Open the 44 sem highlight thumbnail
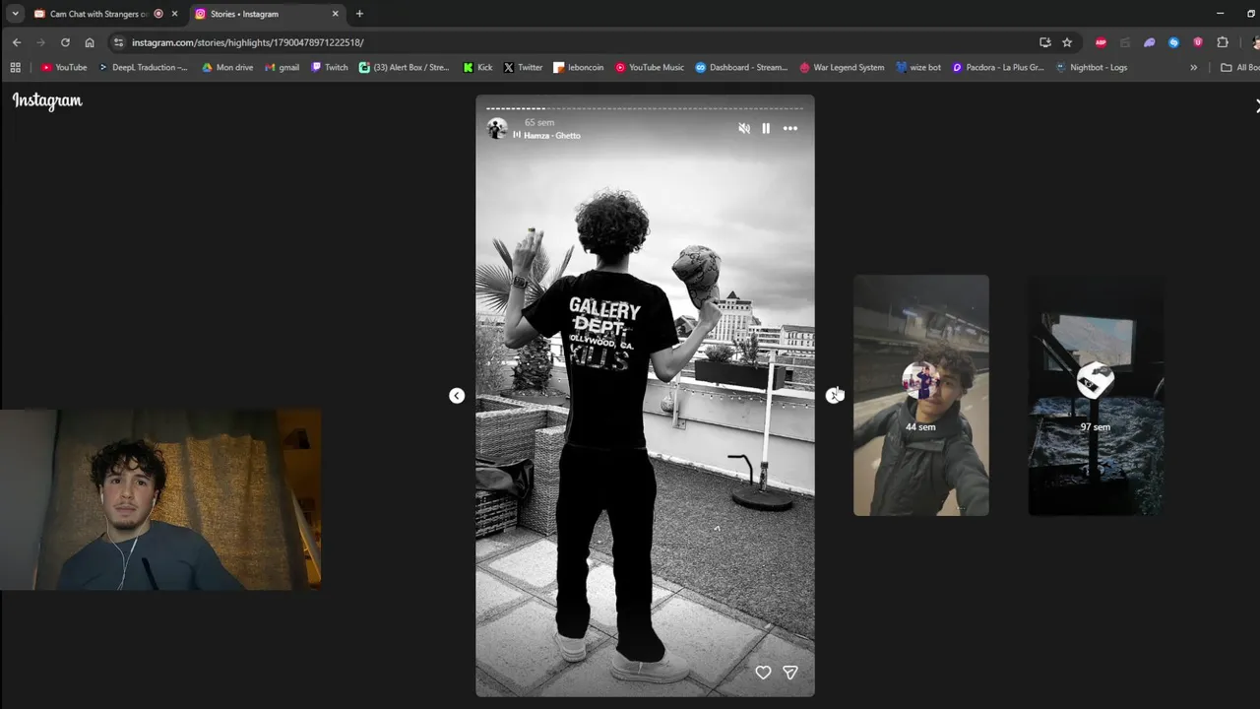Image resolution: width=1260 pixels, height=709 pixels. (x=921, y=395)
